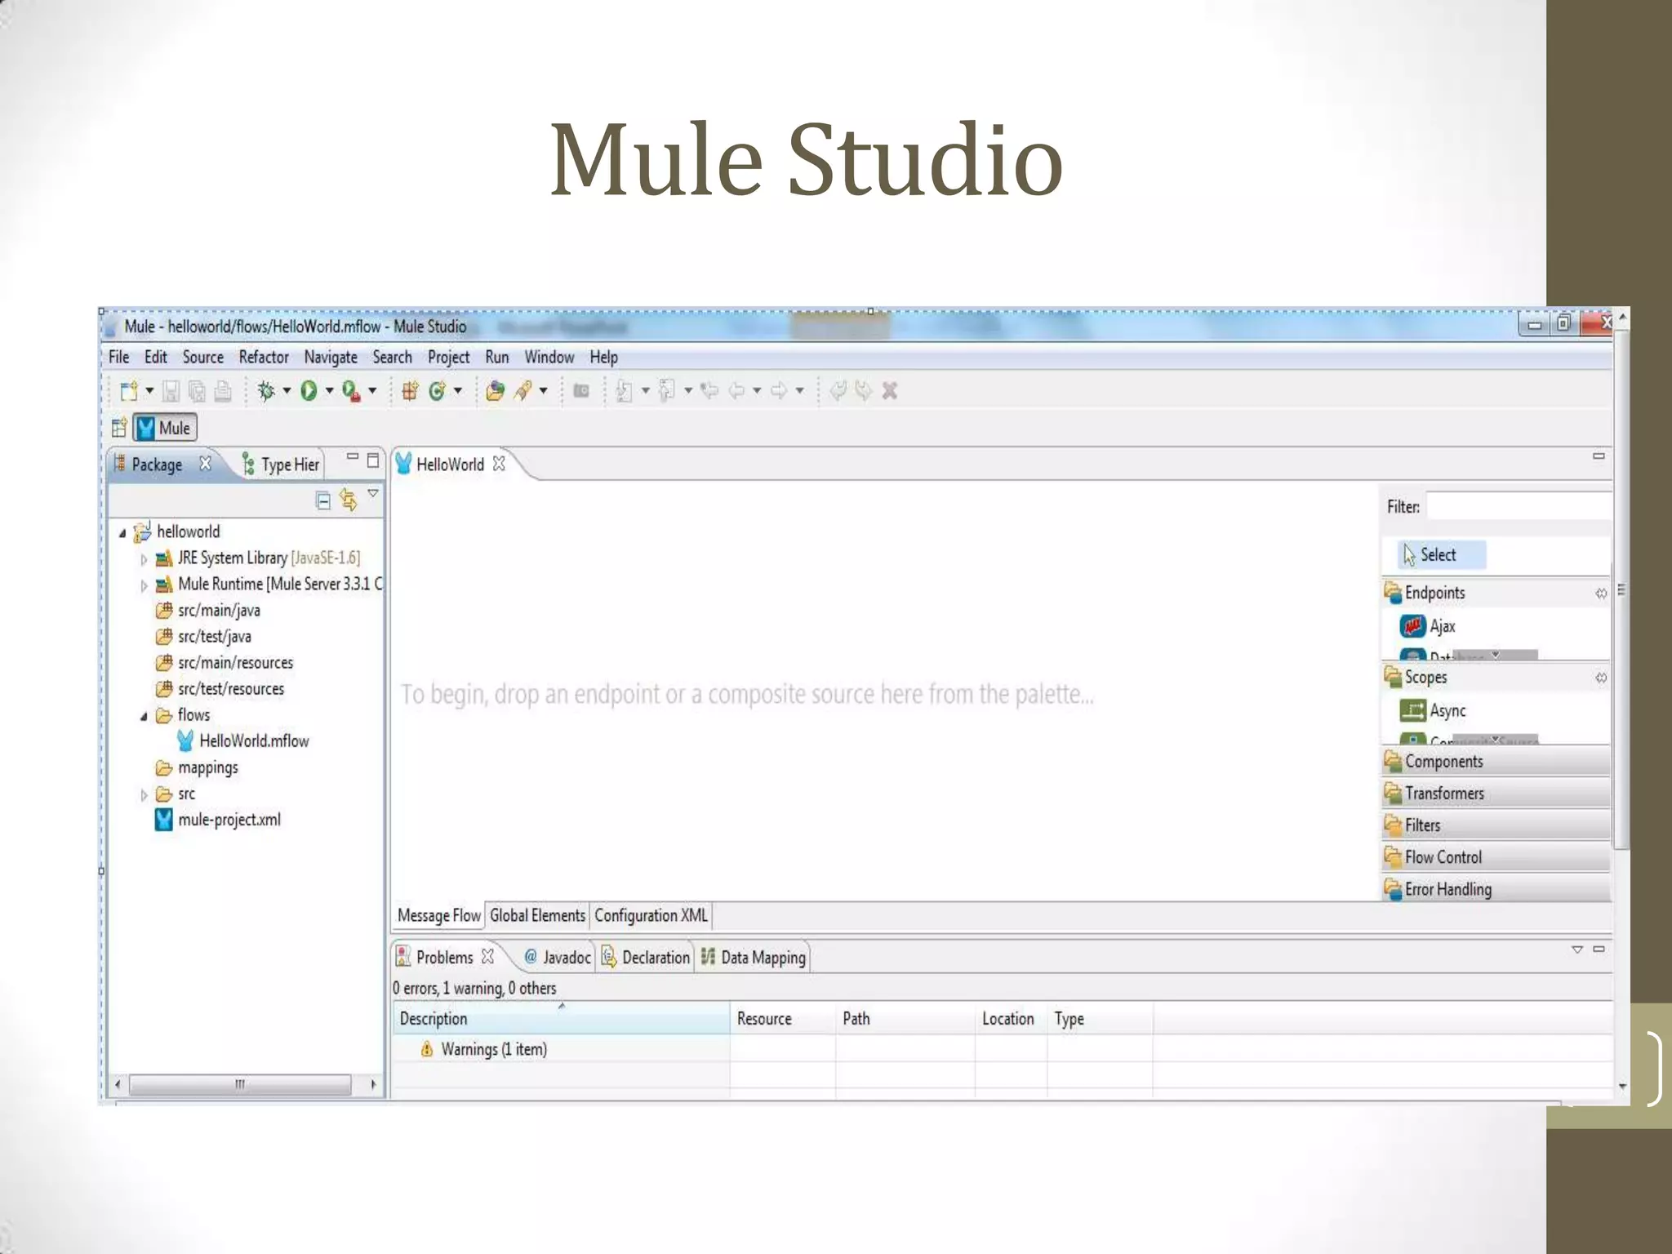The height and width of the screenshot is (1254, 1672).
Task: Open the External Tools dropdown arrow
Action: 372,391
